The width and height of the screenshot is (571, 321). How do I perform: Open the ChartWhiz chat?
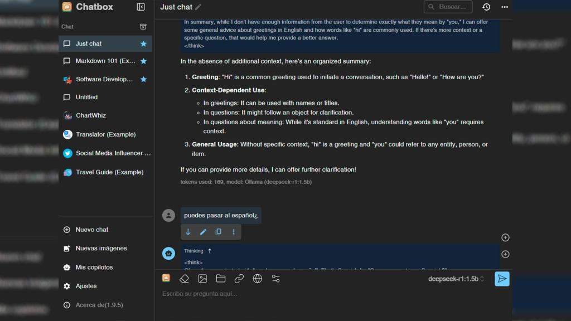(105, 115)
